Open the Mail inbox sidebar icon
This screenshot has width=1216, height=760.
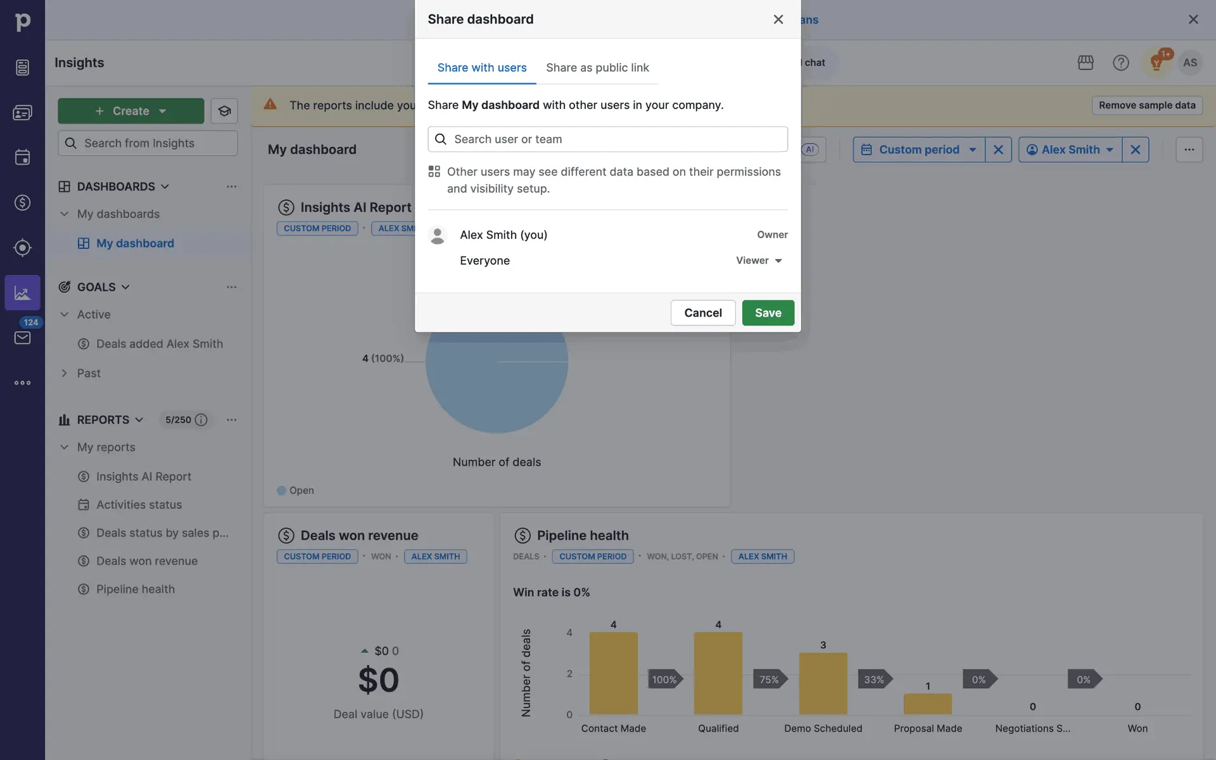pos(22,338)
